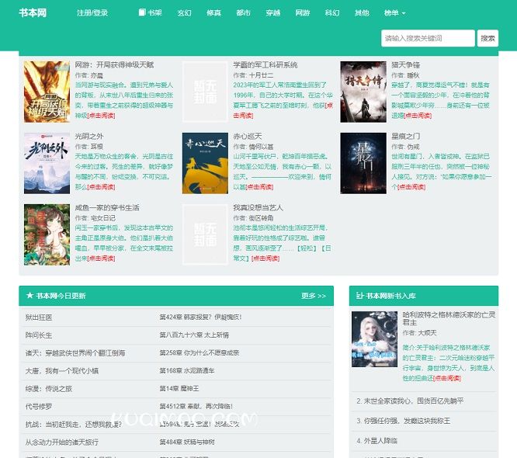Screen dimensions: 517x458
Task: Open chapter 第八百九十六章 太上斩情
Action: coord(194,335)
